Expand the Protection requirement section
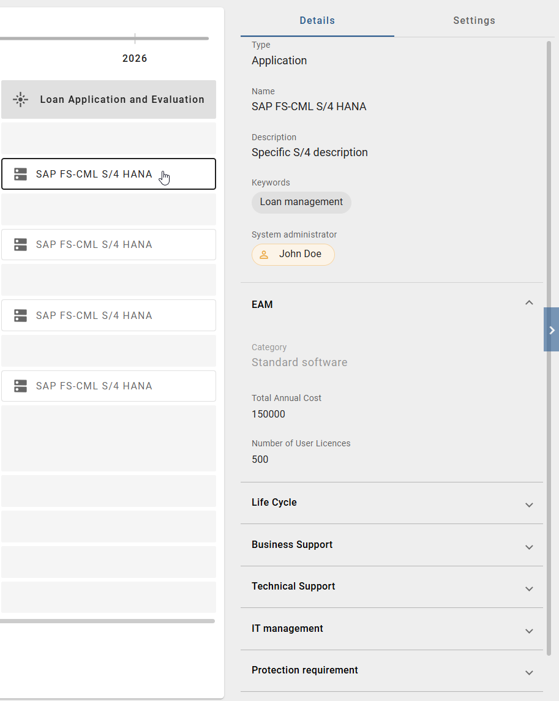The image size is (559, 701). click(529, 672)
